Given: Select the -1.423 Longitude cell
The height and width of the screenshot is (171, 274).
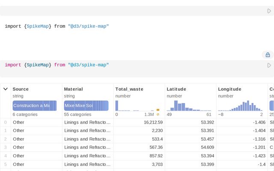Looking at the screenshot, I should (242, 156).
